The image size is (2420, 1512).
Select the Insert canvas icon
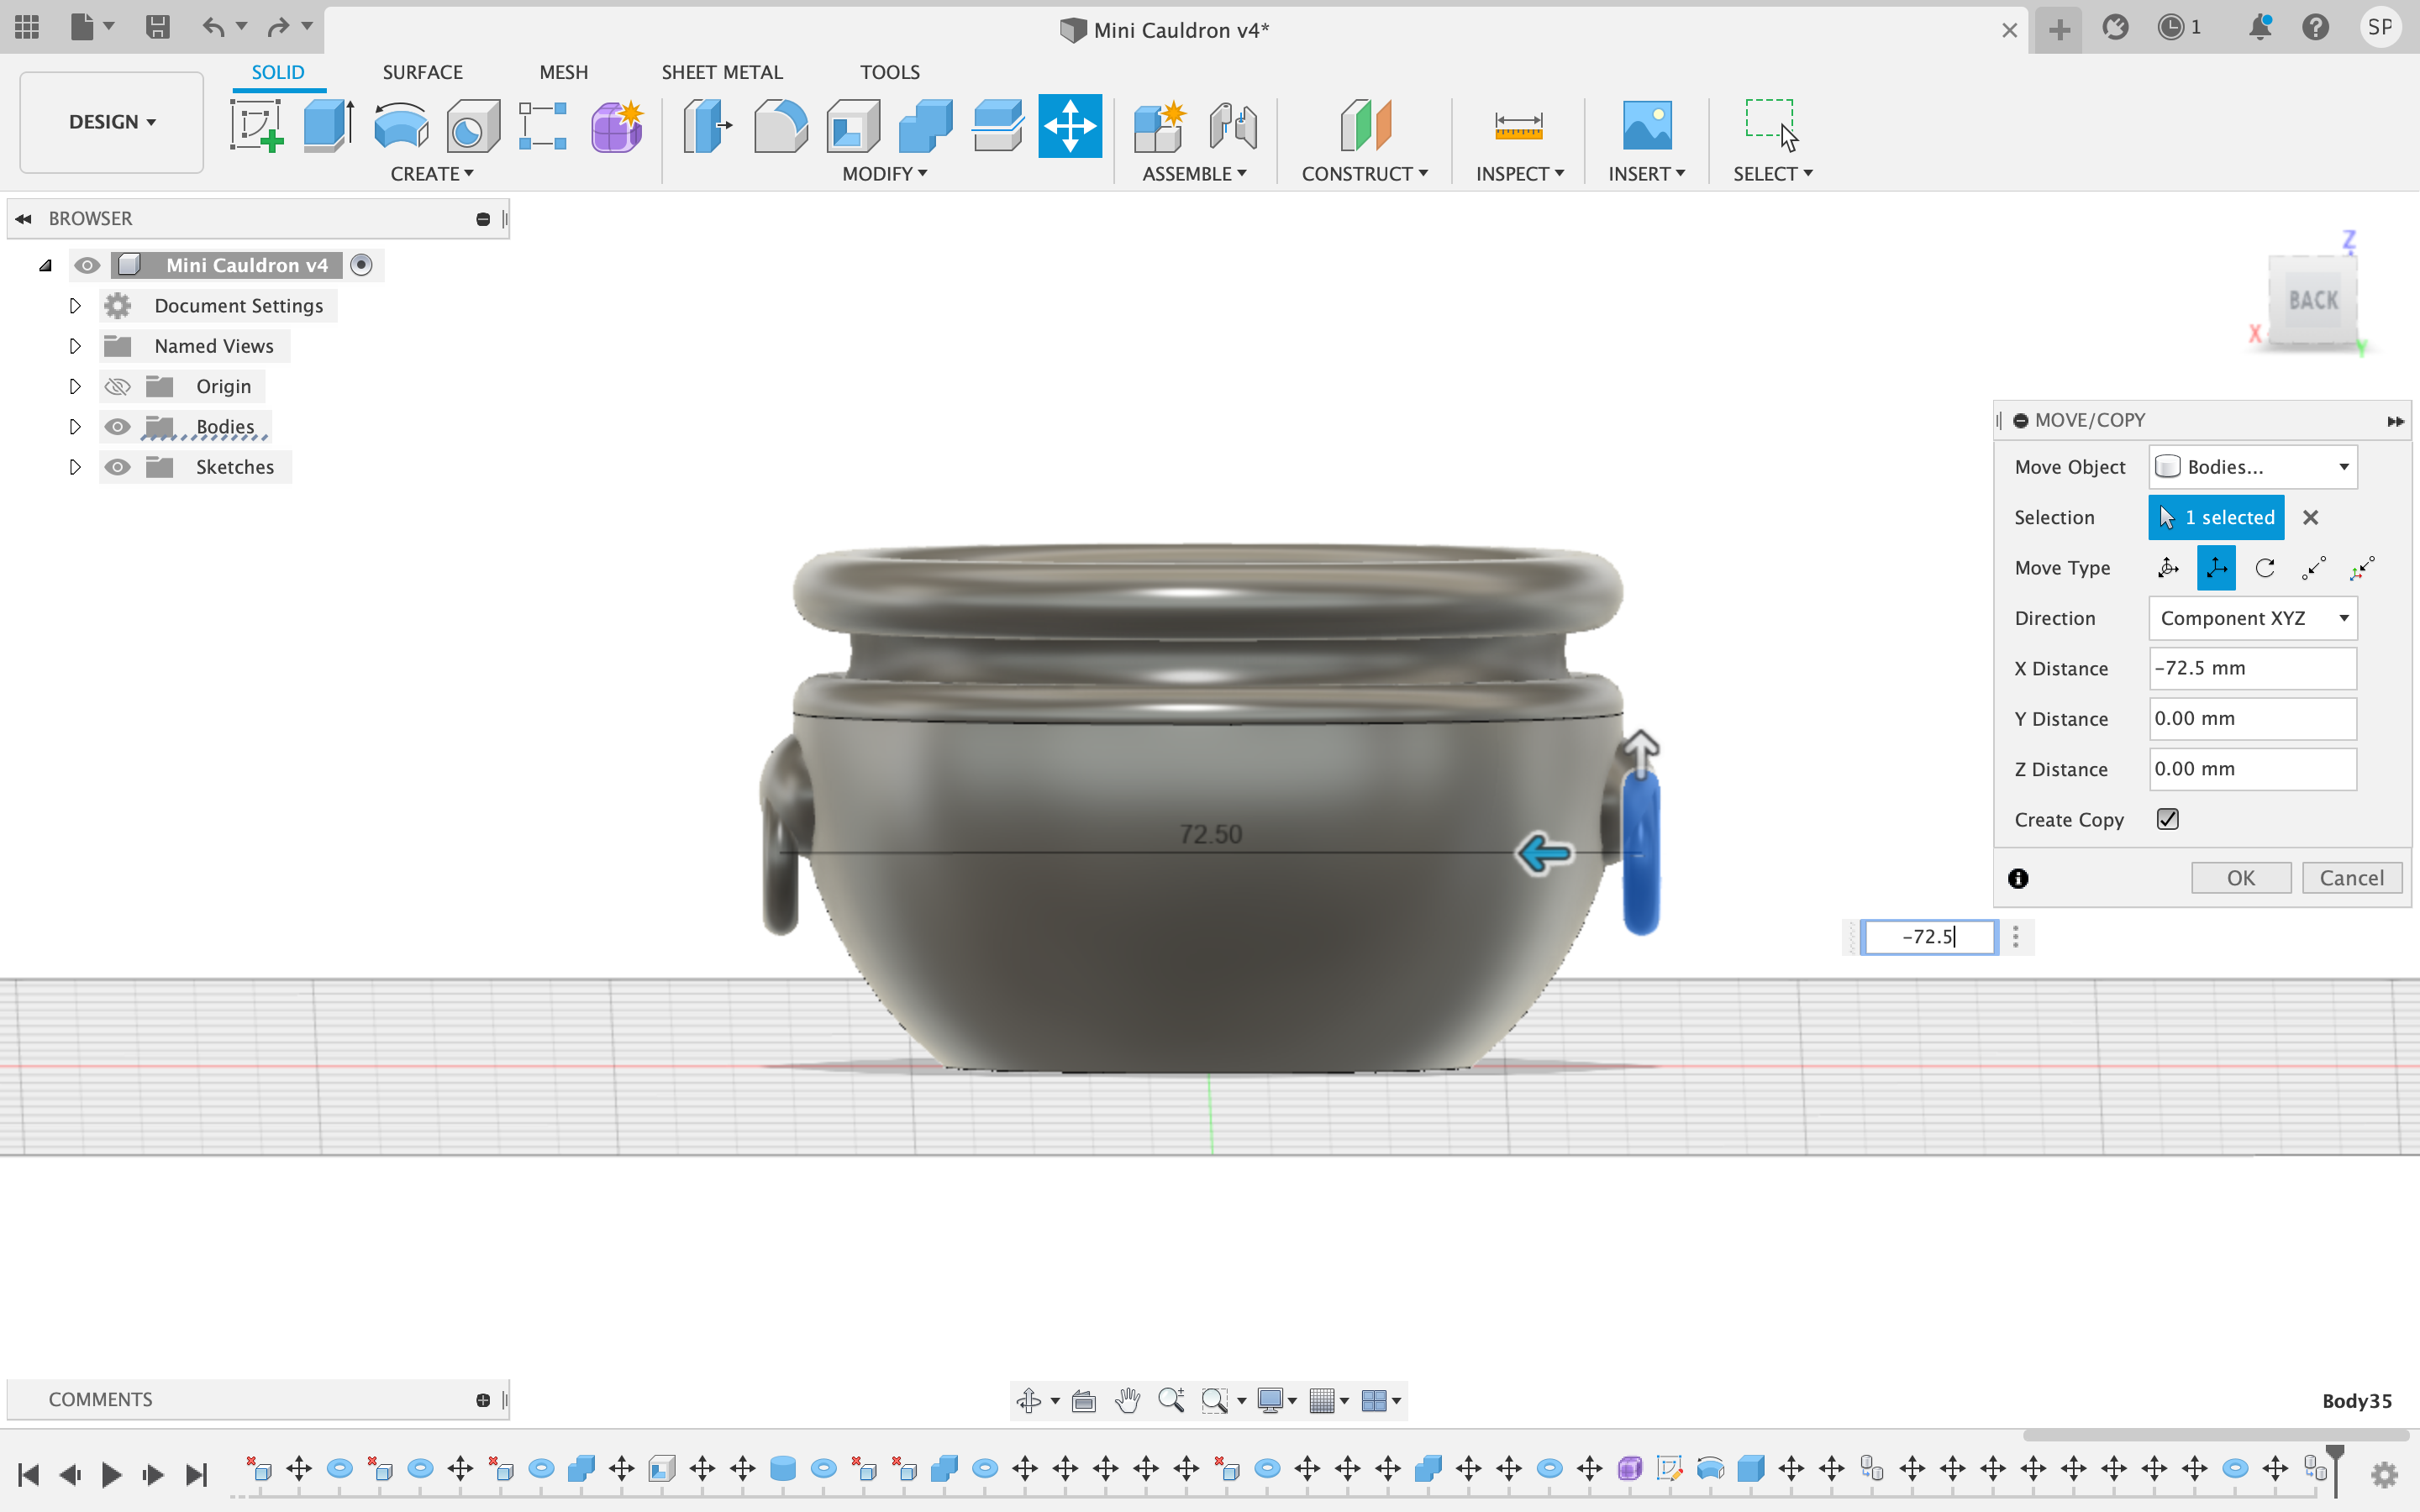(x=1646, y=126)
